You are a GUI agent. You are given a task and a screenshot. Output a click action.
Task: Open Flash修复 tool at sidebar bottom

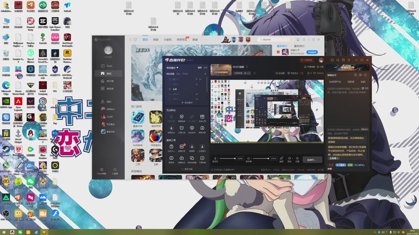[x=102, y=171]
